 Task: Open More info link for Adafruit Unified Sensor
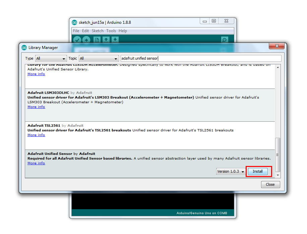click(36, 163)
